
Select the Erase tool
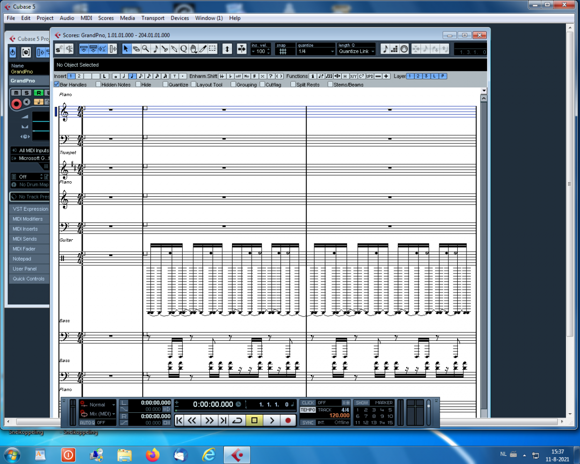pos(136,49)
